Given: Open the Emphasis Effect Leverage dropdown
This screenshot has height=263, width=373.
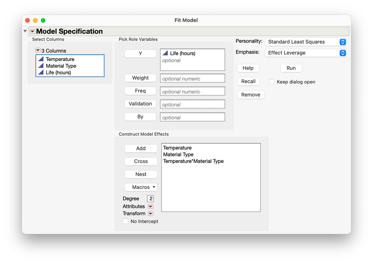Looking at the screenshot, I should click(306, 53).
